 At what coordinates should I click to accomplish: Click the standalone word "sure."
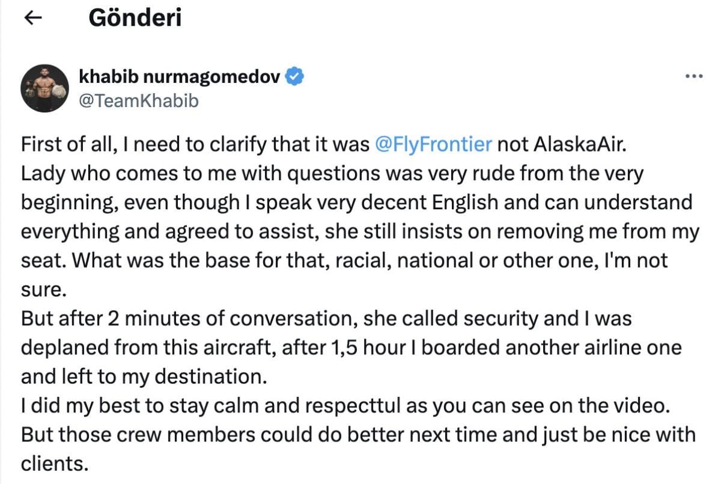[42, 290]
